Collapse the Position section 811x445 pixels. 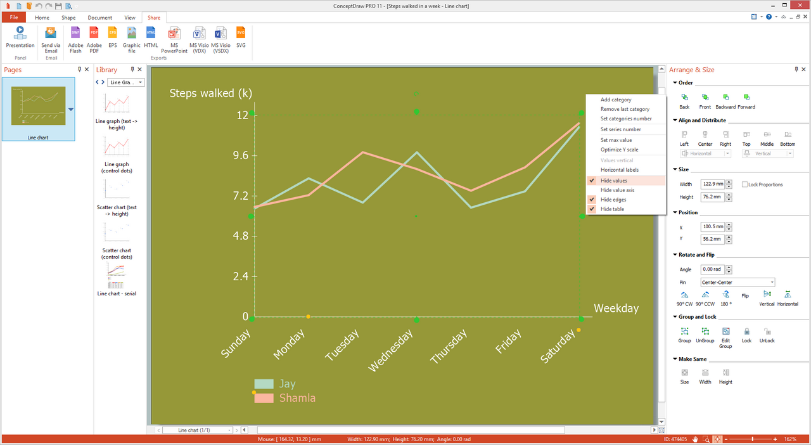[675, 212]
